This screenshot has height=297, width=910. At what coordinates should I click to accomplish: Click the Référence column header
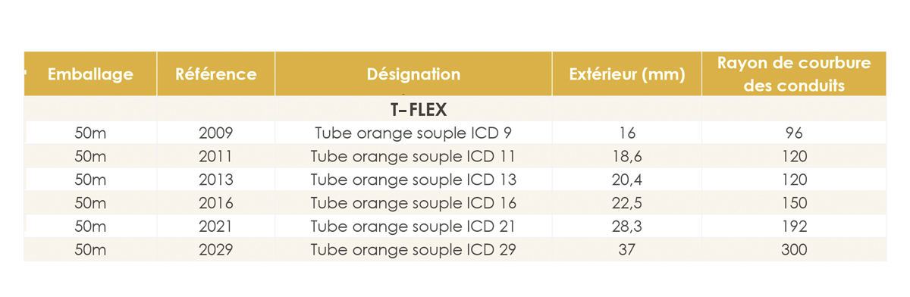click(x=216, y=74)
